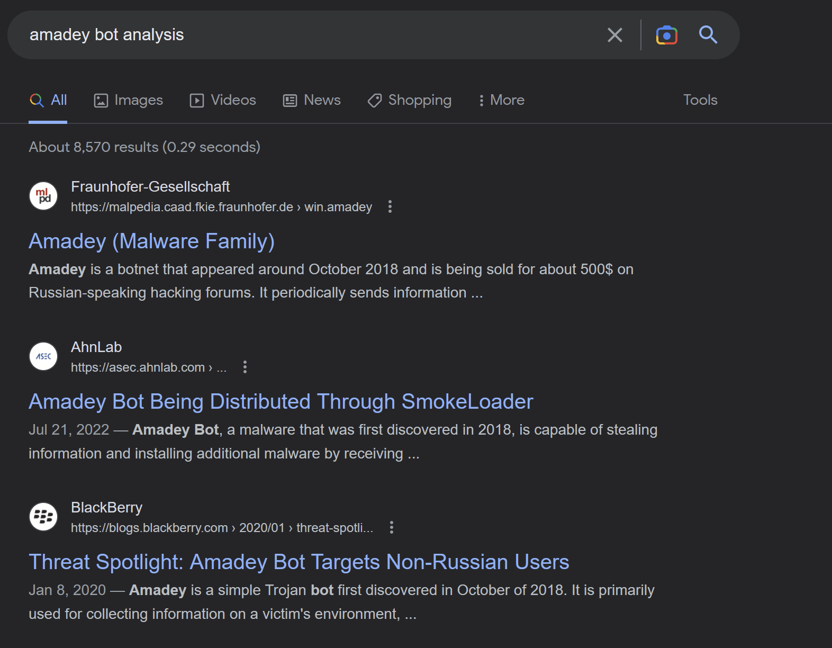Open options menu for the BlackBerry result
The image size is (832, 648).
coord(391,527)
